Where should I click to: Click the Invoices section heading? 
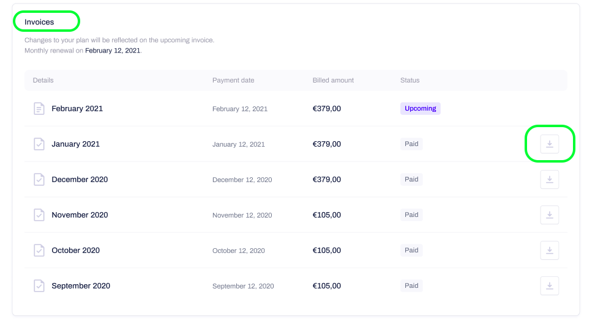(x=39, y=22)
